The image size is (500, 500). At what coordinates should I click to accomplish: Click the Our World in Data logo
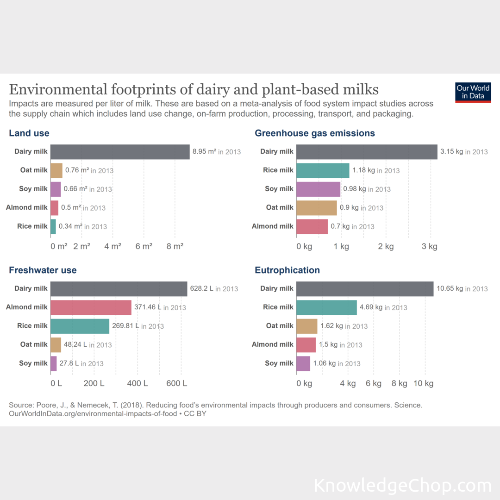pyautogui.click(x=473, y=92)
